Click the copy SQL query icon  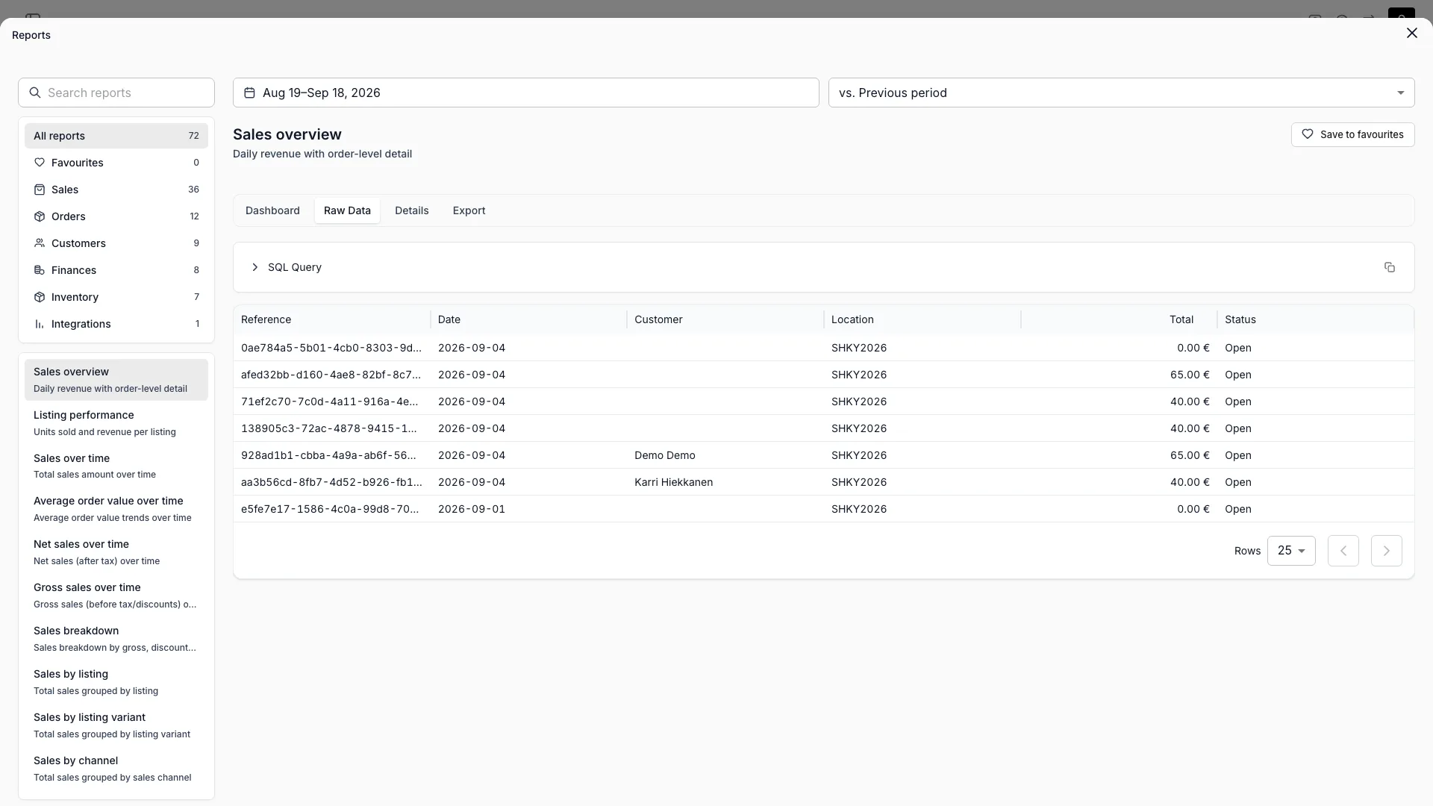(1389, 267)
